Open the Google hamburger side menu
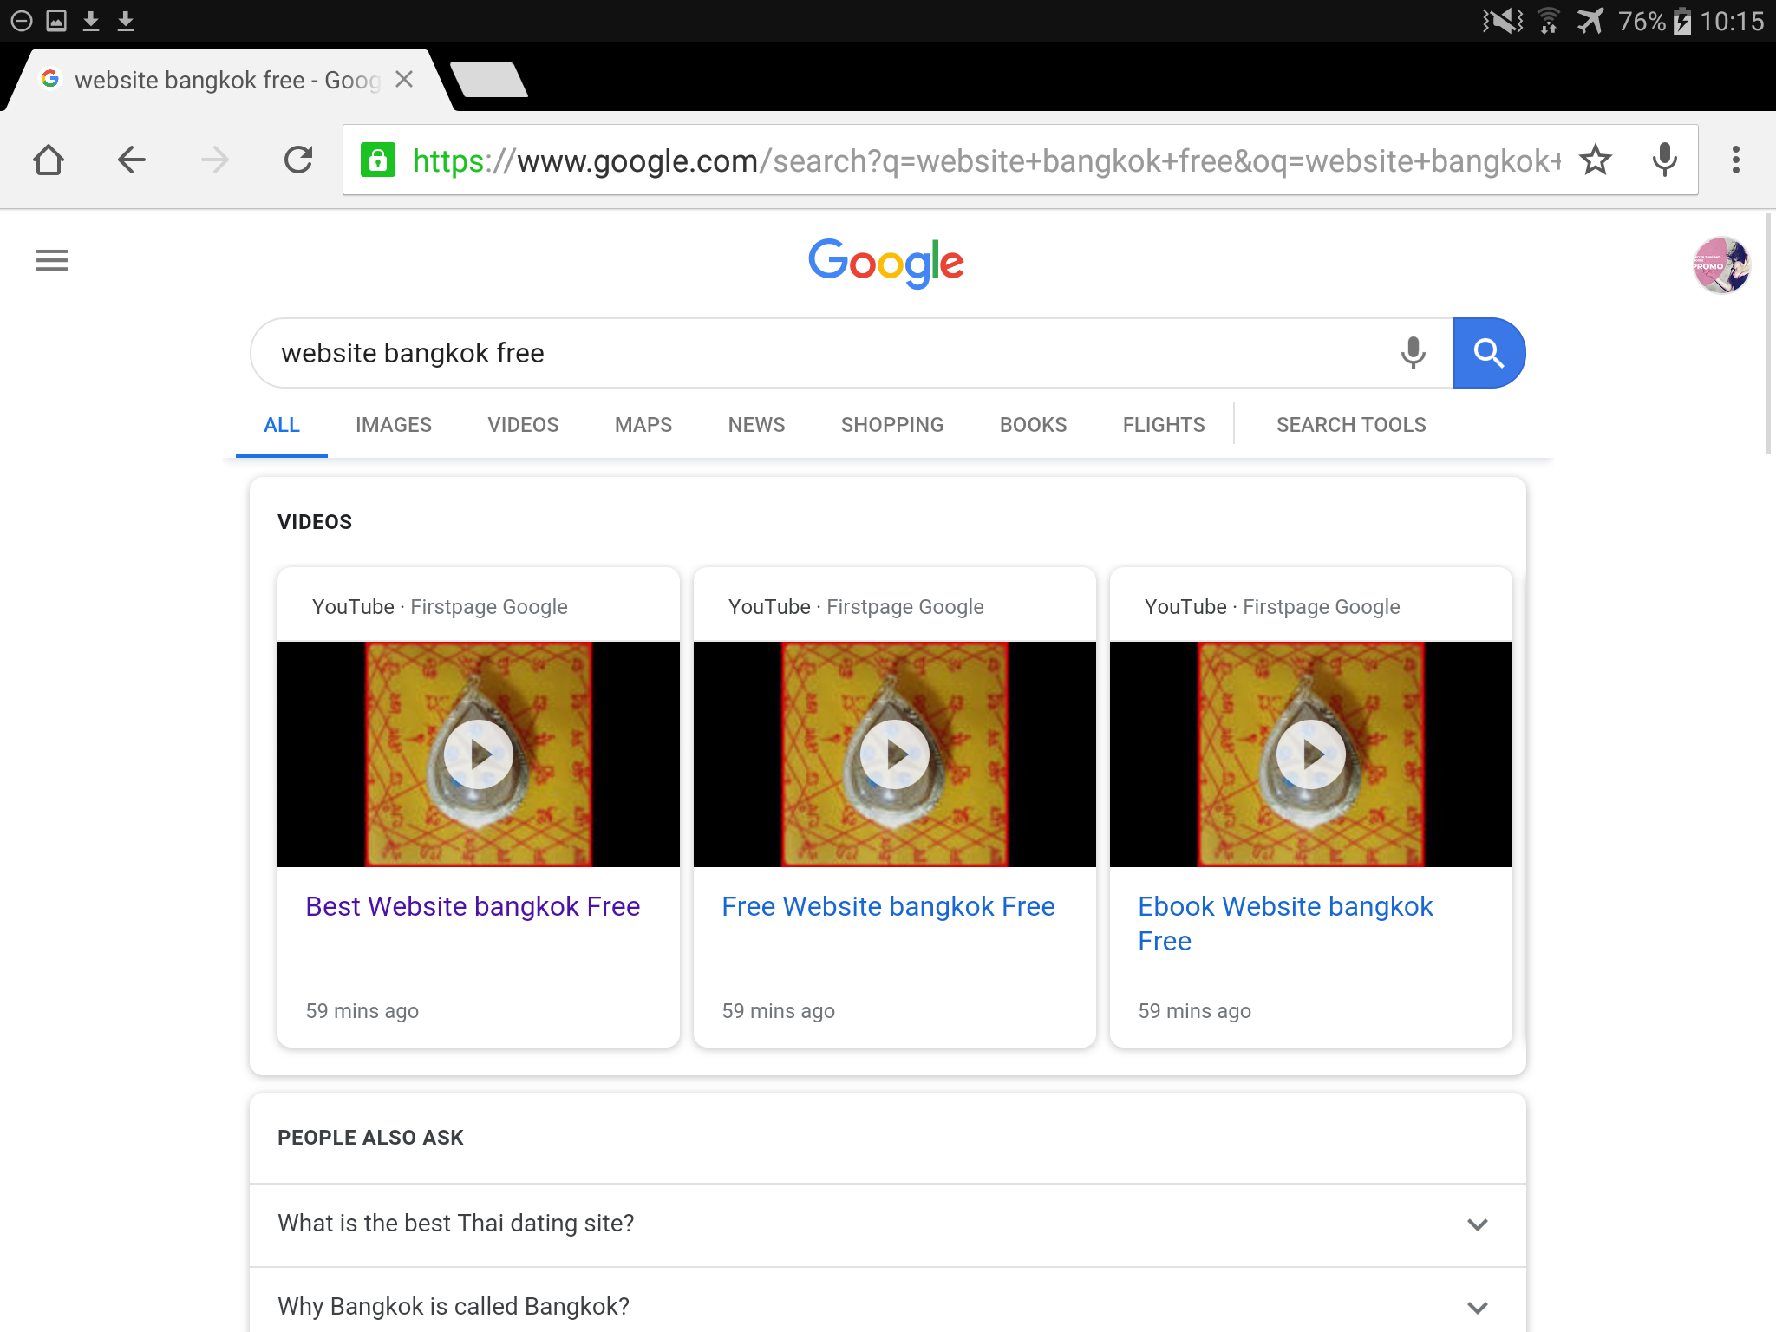The image size is (1776, 1332). pos(52,260)
